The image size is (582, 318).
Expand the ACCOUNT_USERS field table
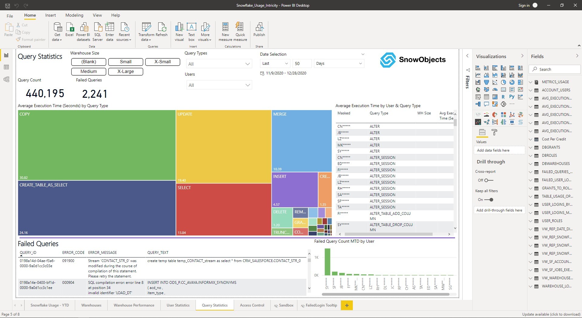[x=530, y=90]
